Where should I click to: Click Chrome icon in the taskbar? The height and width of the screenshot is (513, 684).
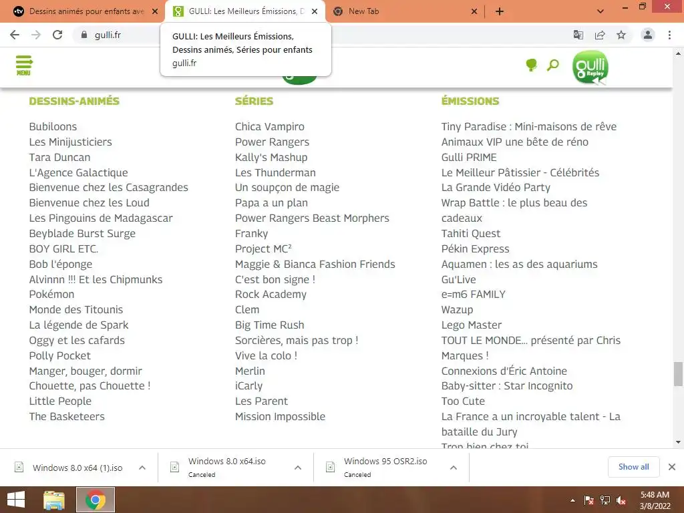click(96, 500)
